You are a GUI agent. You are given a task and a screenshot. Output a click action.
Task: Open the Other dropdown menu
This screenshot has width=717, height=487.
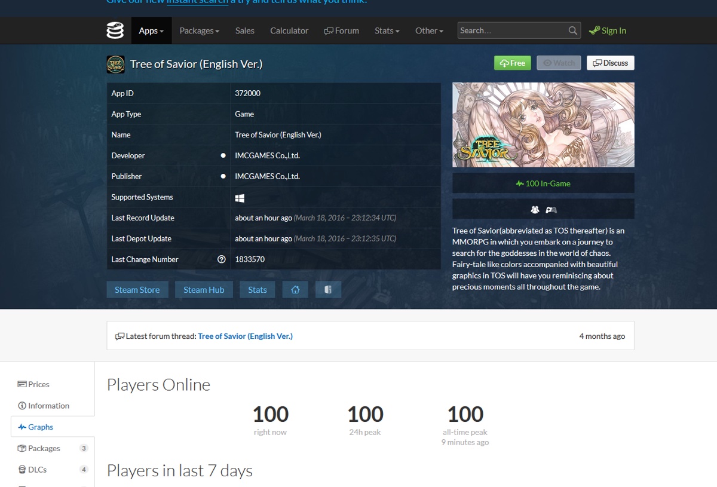pos(430,30)
